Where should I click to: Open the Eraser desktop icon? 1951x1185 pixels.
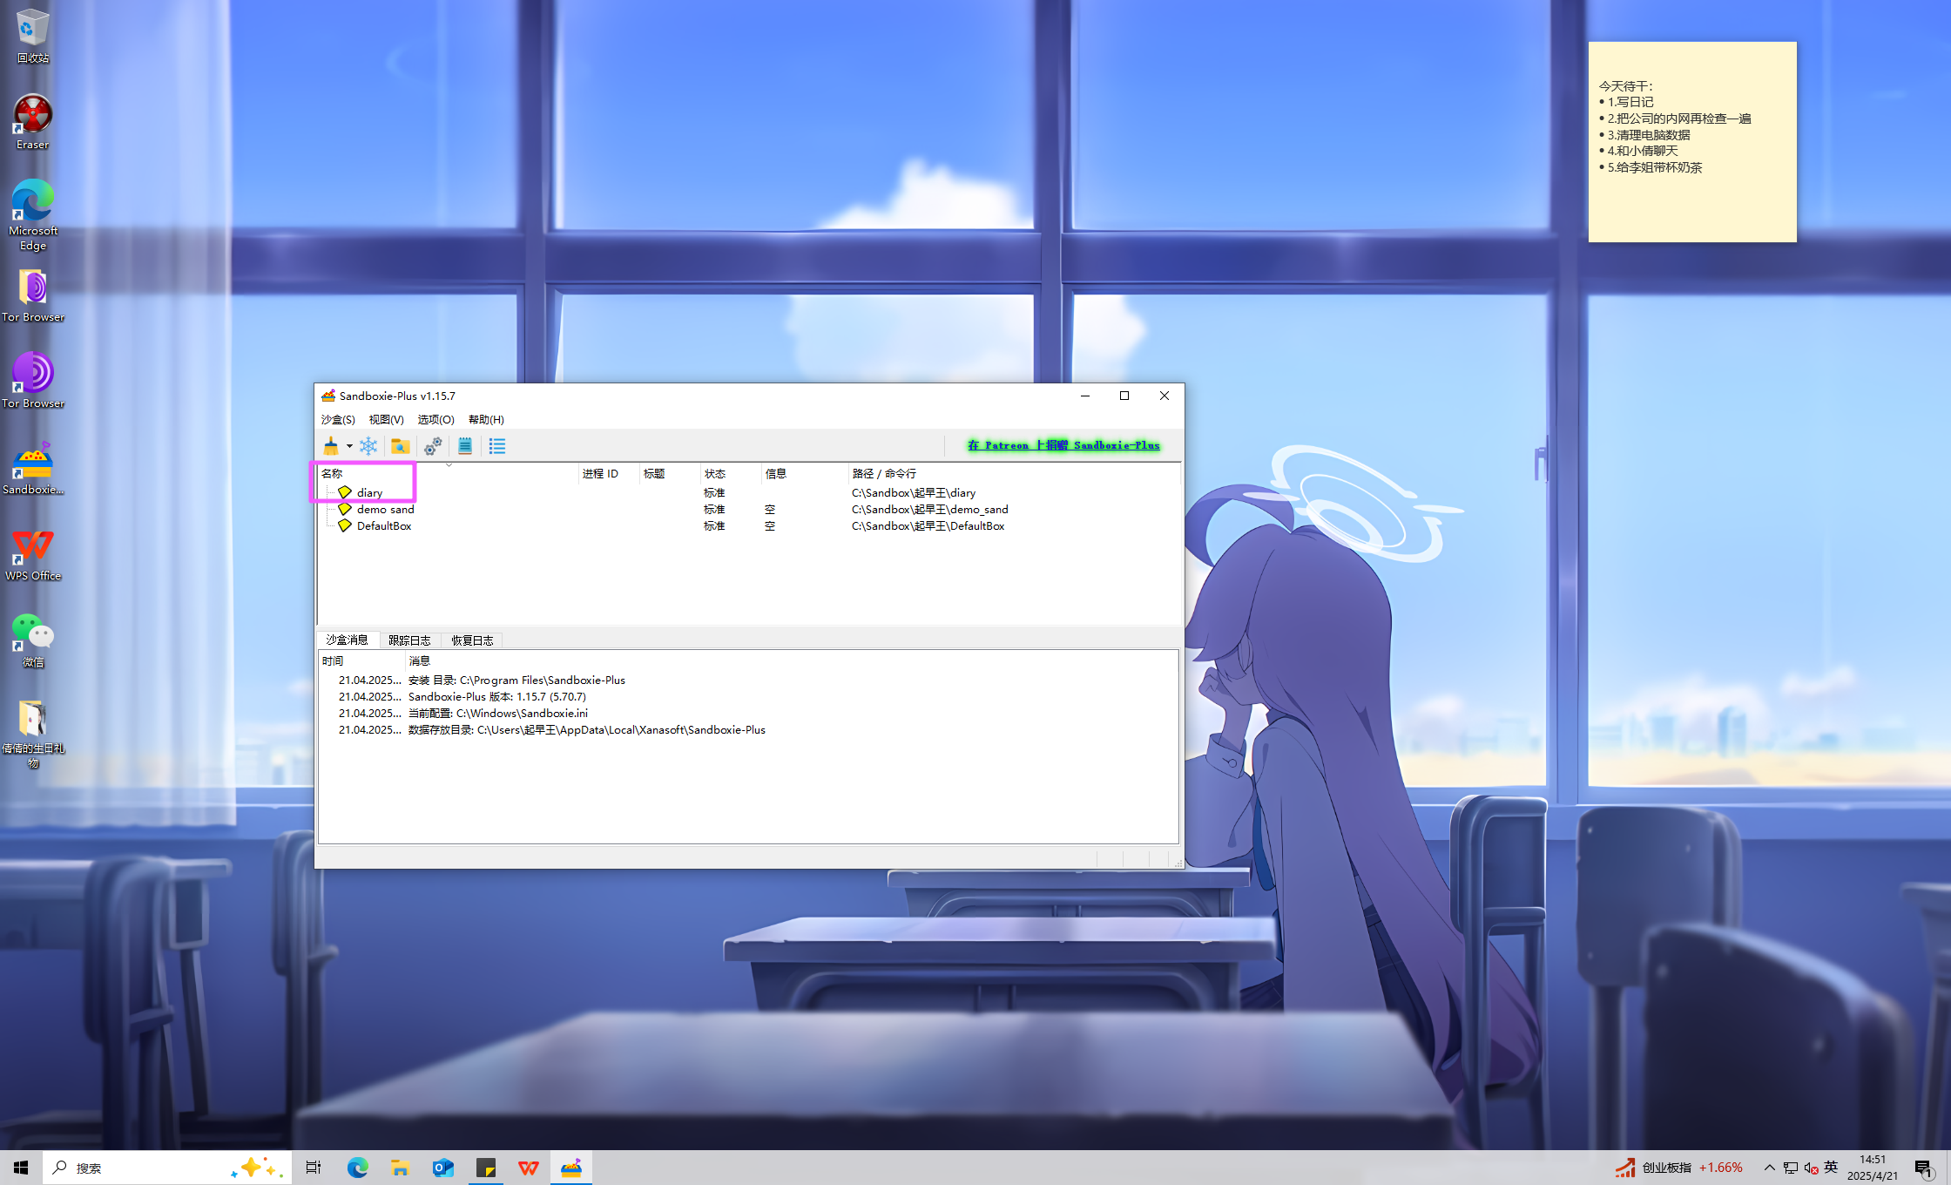tap(33, 122)
